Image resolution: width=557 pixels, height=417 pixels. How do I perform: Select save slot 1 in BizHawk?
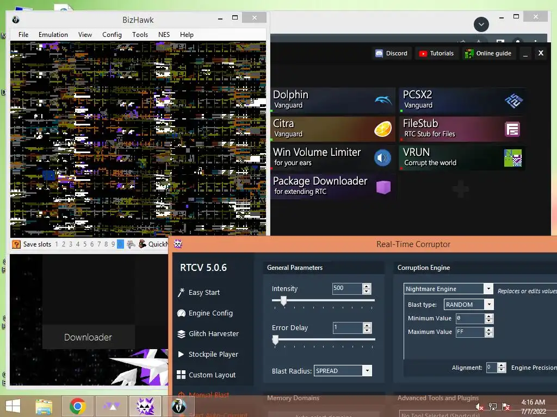(x=57, y=244)
